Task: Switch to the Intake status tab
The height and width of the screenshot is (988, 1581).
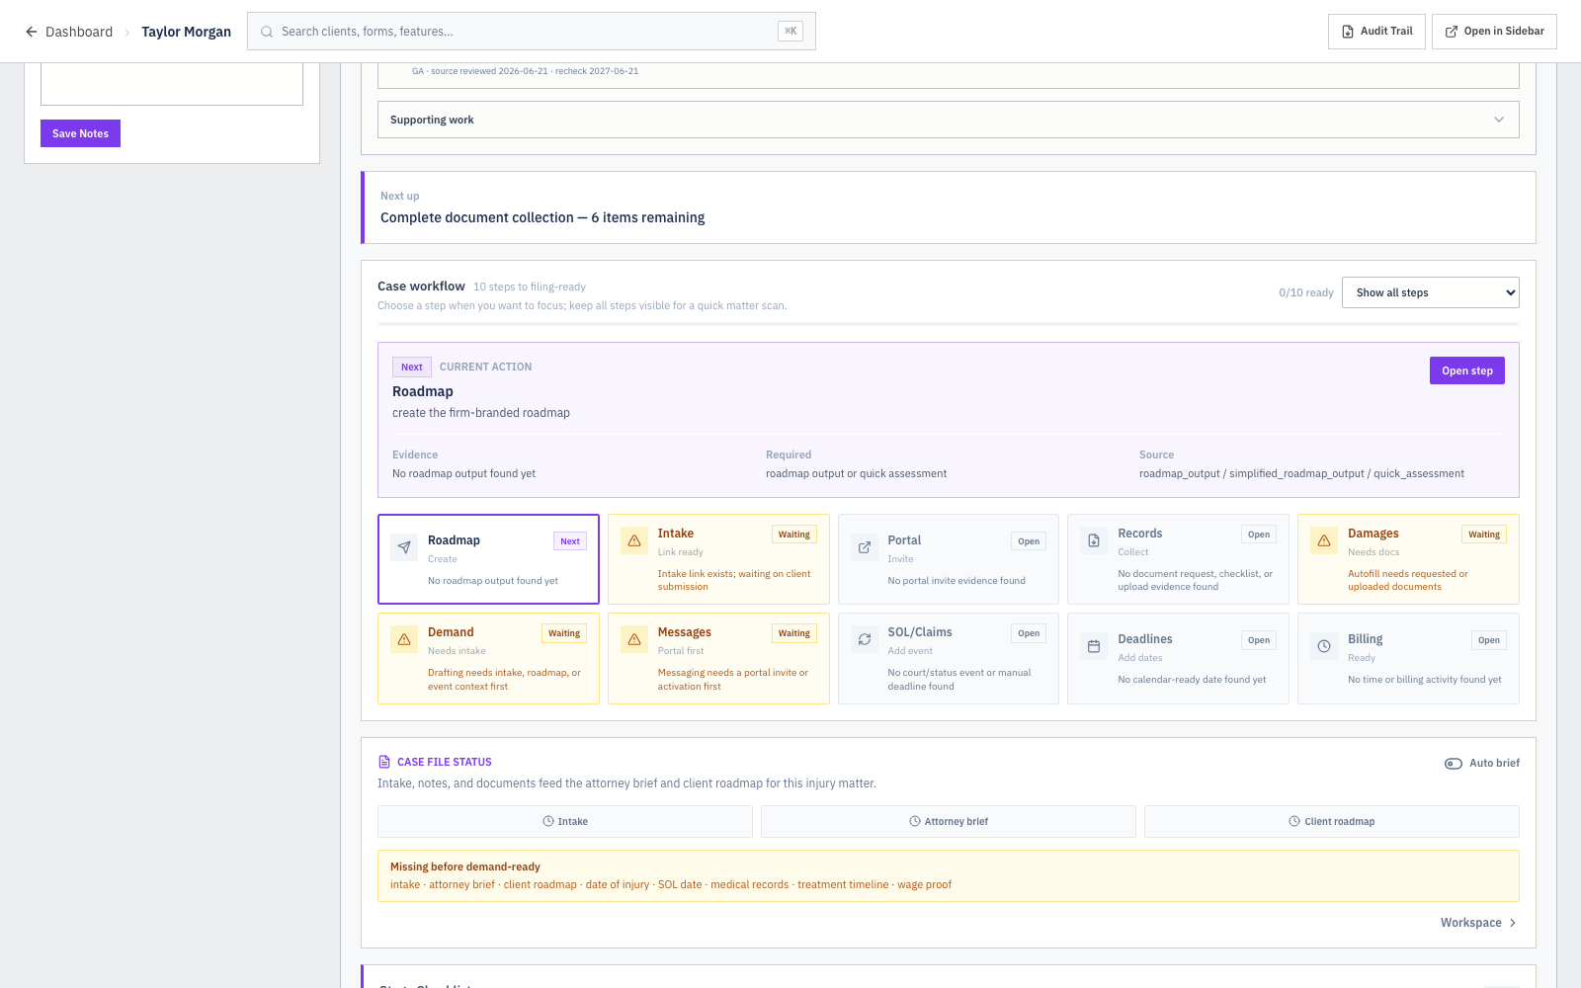Action: click(565, 821)
